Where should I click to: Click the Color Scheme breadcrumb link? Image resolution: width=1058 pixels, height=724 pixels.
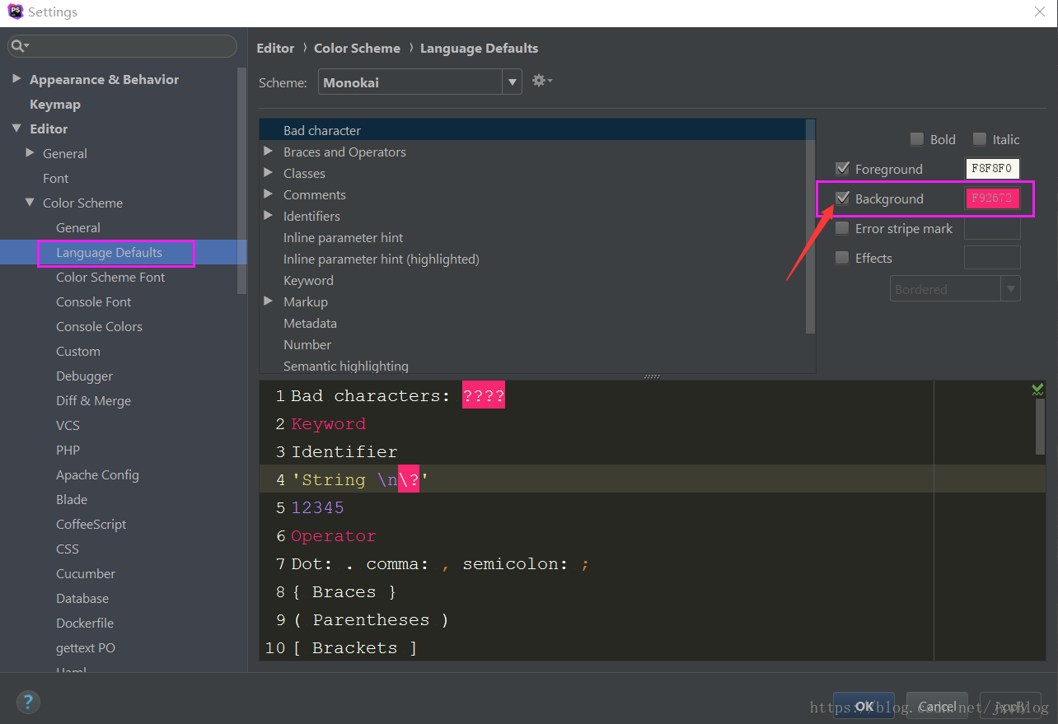[357, 48]
